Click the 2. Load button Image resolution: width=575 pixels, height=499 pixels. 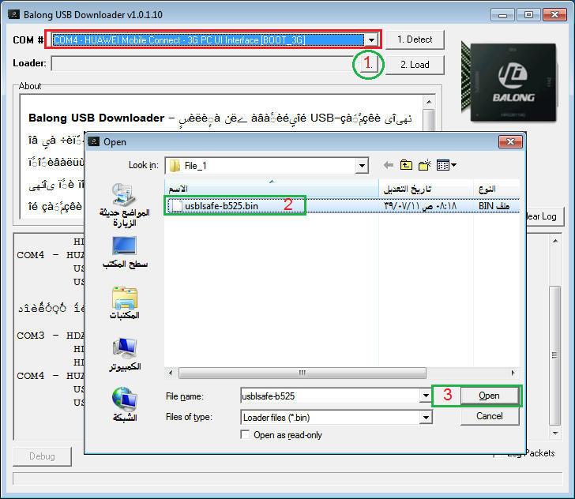click(x=415, y=65)
